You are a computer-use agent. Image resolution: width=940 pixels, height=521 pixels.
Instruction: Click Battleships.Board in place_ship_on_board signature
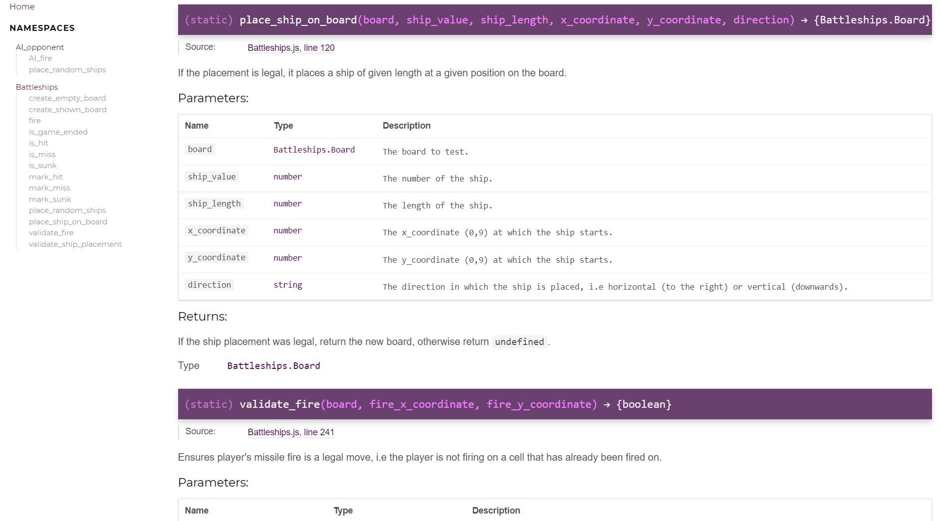coord(872,20)
